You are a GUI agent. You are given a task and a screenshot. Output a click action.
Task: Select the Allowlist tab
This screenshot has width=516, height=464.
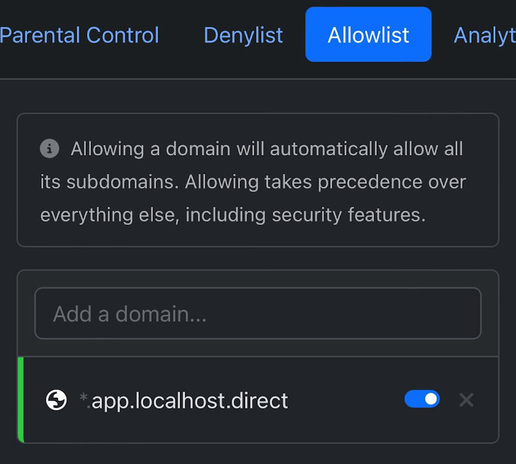368,35
